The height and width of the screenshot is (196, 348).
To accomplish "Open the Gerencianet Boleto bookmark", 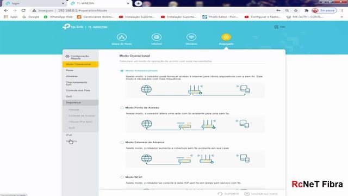I will (96, 17).
